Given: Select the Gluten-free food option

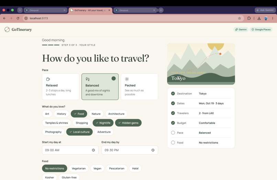Looking at the screenshot, I should [x=69, y=177].
